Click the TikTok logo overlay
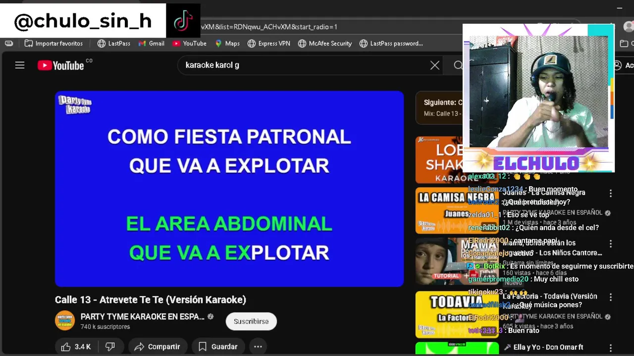 183,21
